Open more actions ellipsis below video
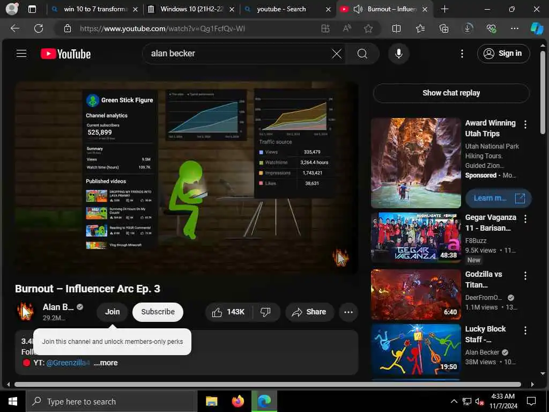This screenshot has height=412, width=549. pyautogui.click(x=348, y=312)
